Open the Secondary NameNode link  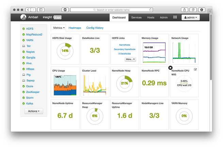point(125,49)
